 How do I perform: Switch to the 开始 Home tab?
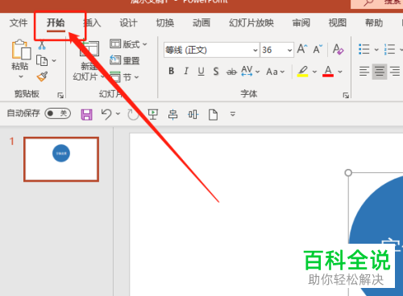click(x=56, y=23)
